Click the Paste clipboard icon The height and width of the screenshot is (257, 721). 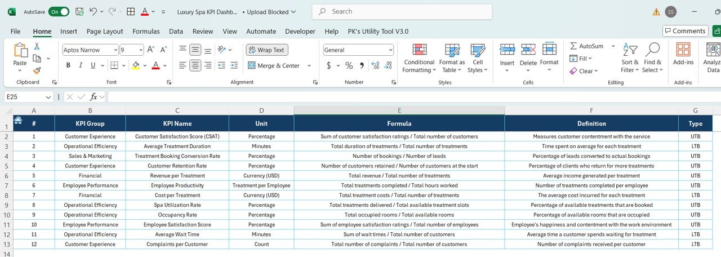click(x=20, y=50)
